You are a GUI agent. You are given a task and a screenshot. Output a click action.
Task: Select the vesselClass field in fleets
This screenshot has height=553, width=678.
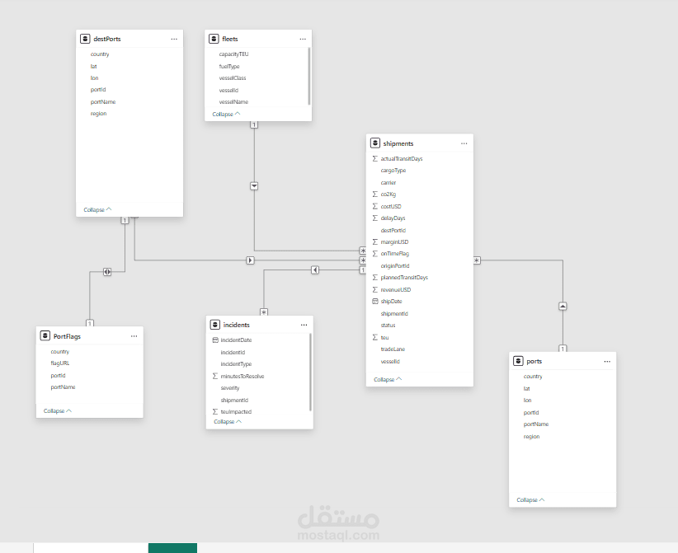point(233,78)
